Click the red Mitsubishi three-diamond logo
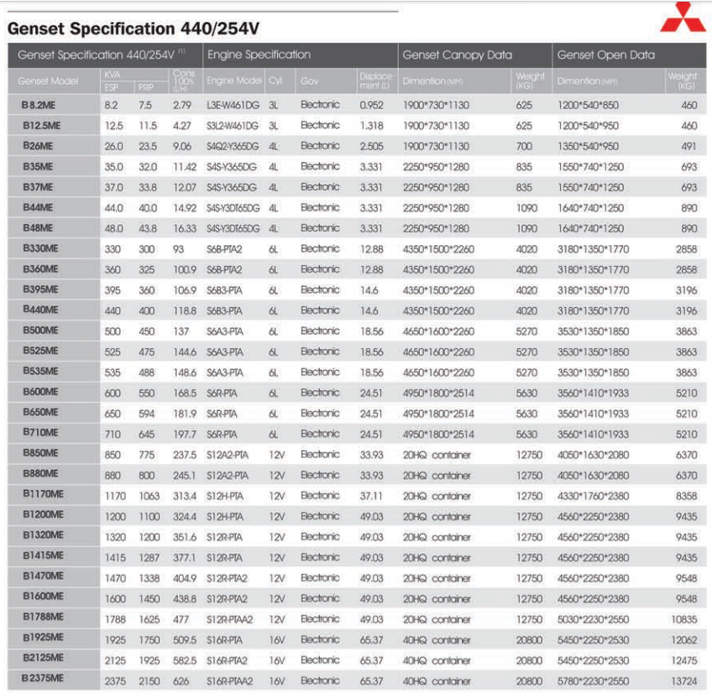Viewport: 712px width, 693px height. [683, 18]
